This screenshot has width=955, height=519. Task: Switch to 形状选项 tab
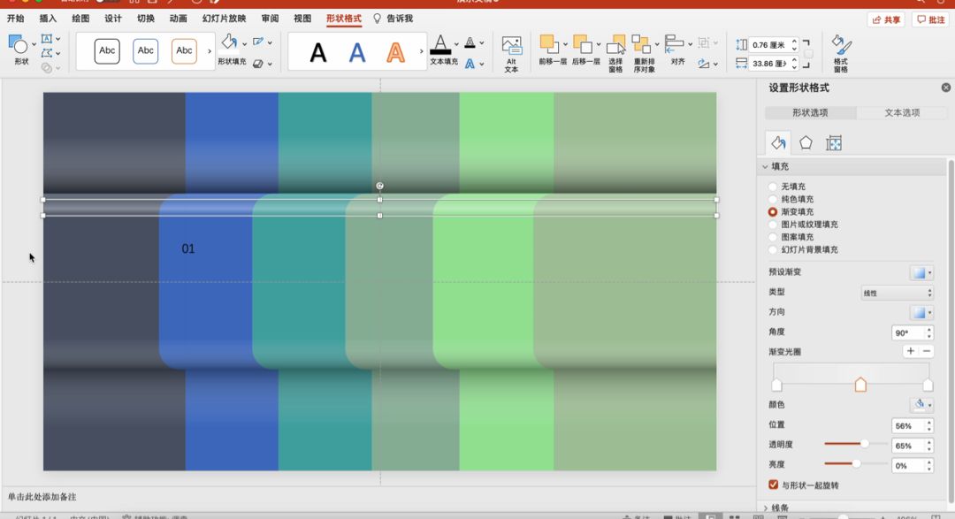click(x=810, y=112)
